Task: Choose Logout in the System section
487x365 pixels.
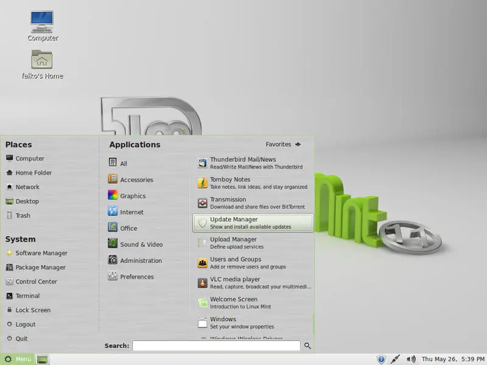Action: 21,324
